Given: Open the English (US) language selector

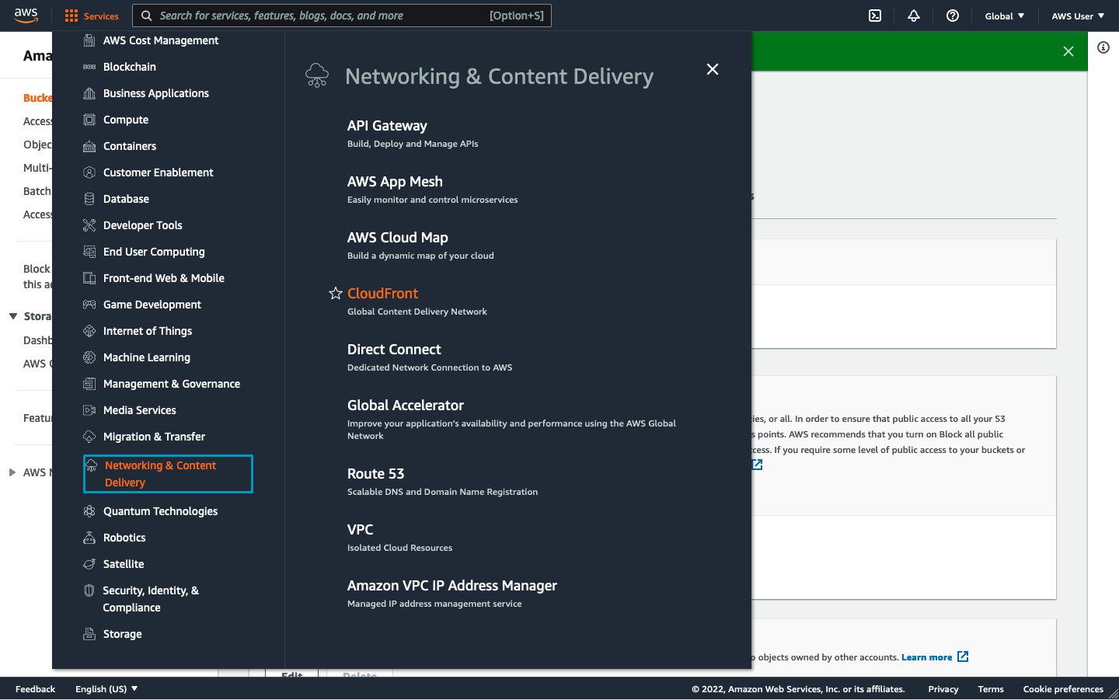Looking at the screenshot, I should coord(106,688).
